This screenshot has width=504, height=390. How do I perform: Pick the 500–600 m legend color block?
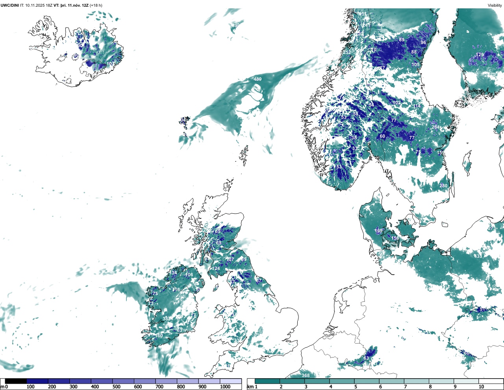pos(123,381)
